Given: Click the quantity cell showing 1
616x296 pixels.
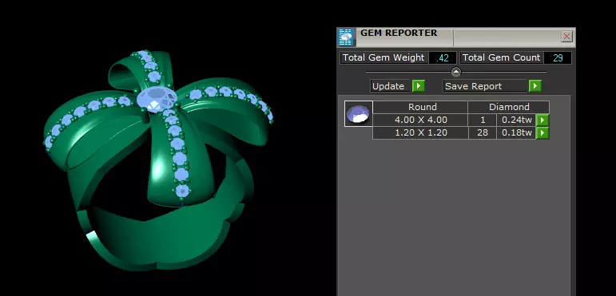Looking at the screenshot, I should (482, 120).
